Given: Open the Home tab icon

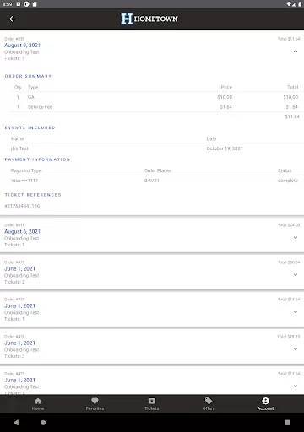Looking at the screenshot, I should 38,401.
